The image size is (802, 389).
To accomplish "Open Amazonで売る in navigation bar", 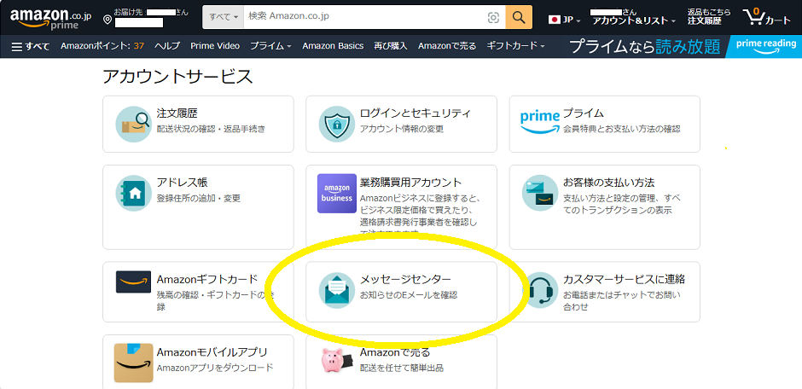I will coord(447,46).
